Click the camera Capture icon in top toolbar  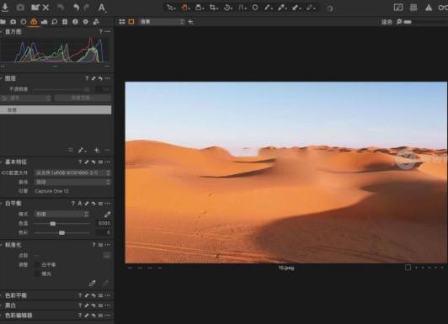click(20, 8)
